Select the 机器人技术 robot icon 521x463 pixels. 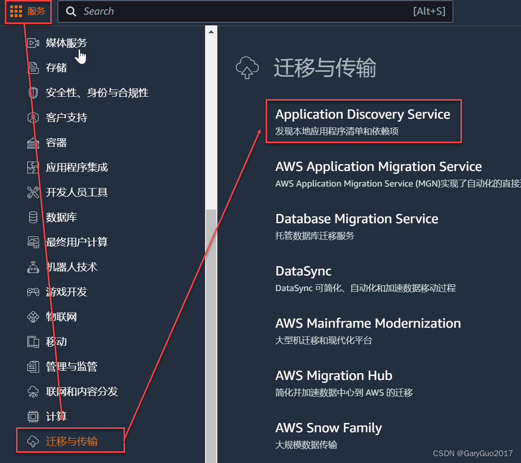[x=33, y=267]
